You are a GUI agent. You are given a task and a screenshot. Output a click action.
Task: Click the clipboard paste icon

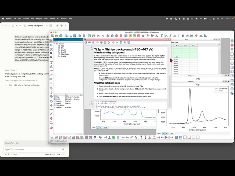point(116,36)
